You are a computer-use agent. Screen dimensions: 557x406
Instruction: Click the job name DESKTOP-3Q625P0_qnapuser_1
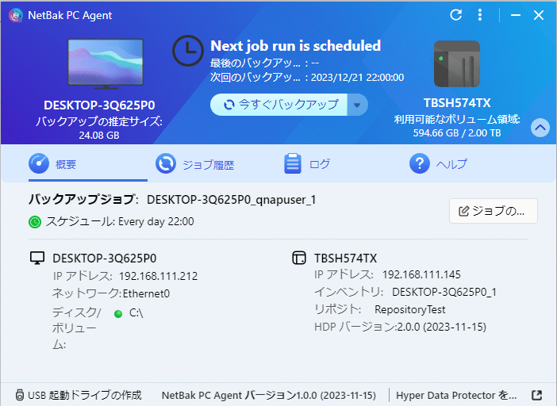pyautogui.click(x=231, y=200)
